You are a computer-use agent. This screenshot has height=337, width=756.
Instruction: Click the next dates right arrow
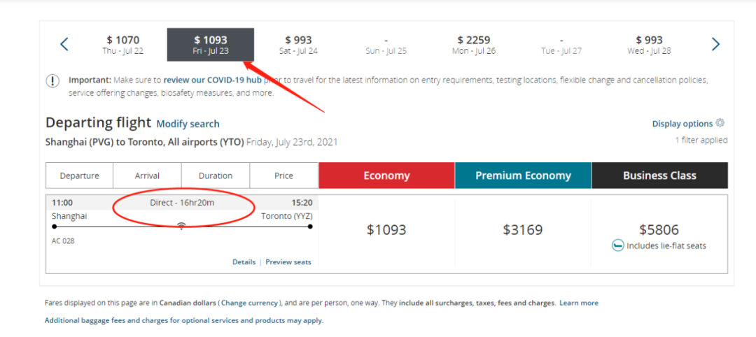tap(715, 45)
